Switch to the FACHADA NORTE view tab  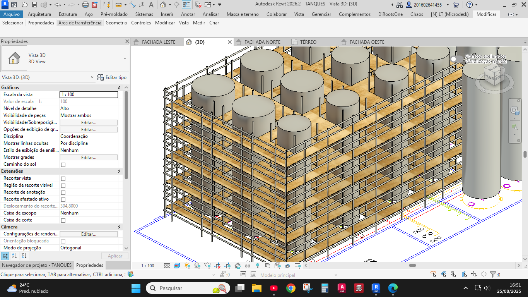pos(262,42)
